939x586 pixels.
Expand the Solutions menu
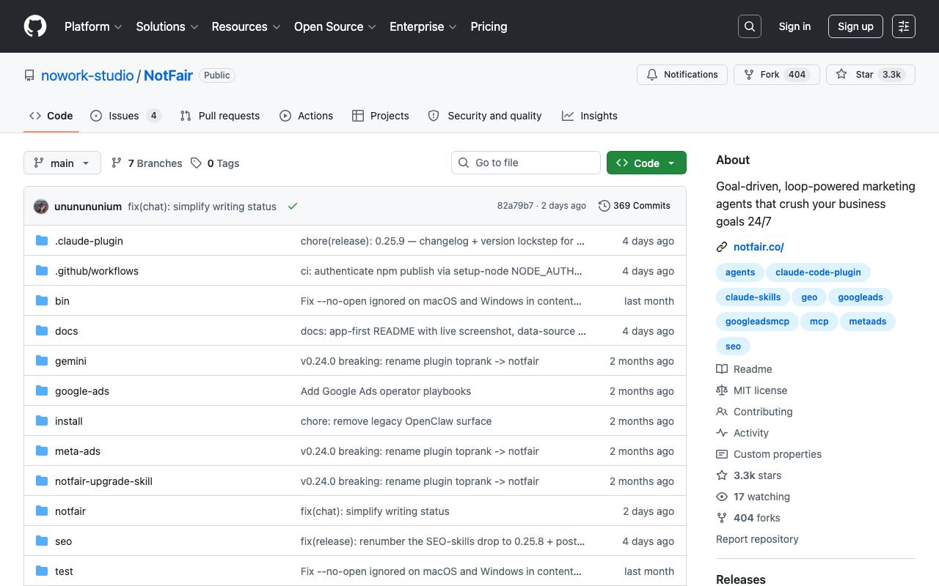click(x=167, y=26)
